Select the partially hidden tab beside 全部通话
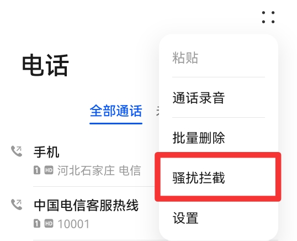This screenshot has width=297, height=241. (x=157, y=111)
